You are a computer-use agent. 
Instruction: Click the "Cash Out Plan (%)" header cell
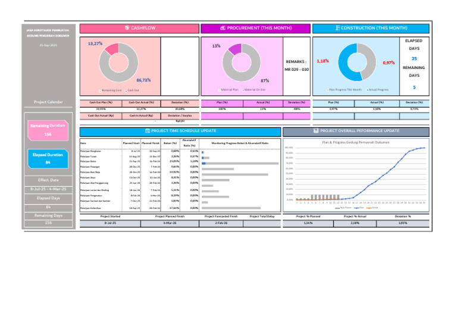coord(101,103)
